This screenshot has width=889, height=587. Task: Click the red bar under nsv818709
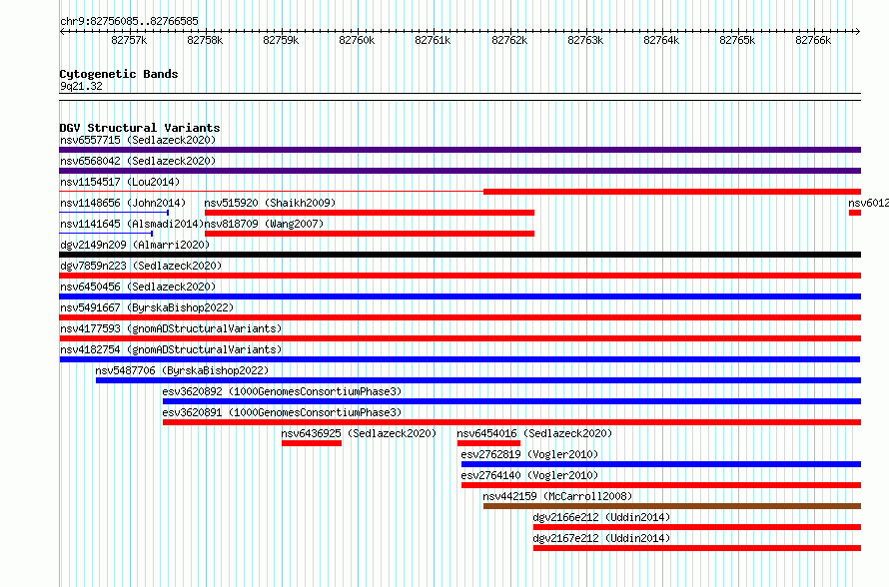(x=370, y=234)
